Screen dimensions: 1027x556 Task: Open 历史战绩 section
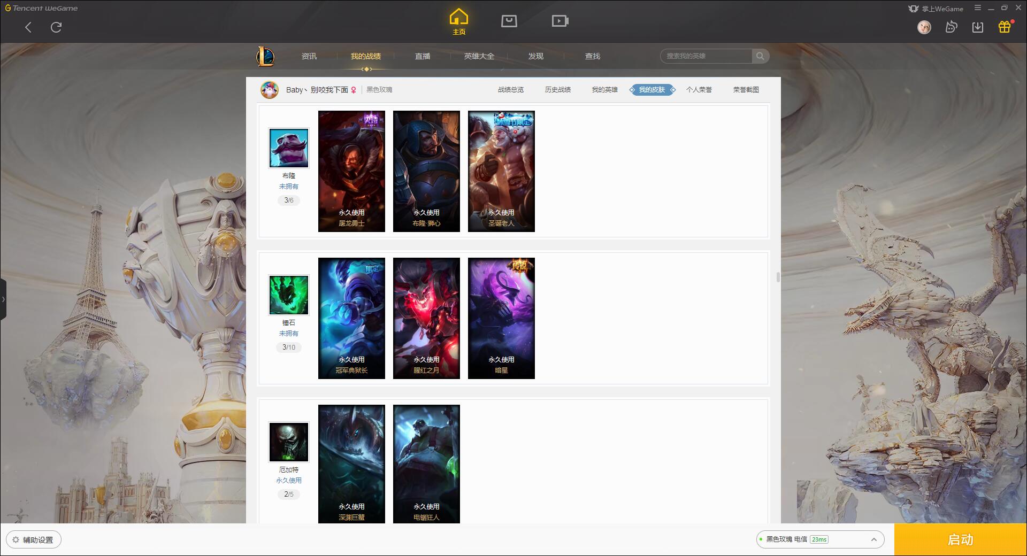click(x=558, y=90)
